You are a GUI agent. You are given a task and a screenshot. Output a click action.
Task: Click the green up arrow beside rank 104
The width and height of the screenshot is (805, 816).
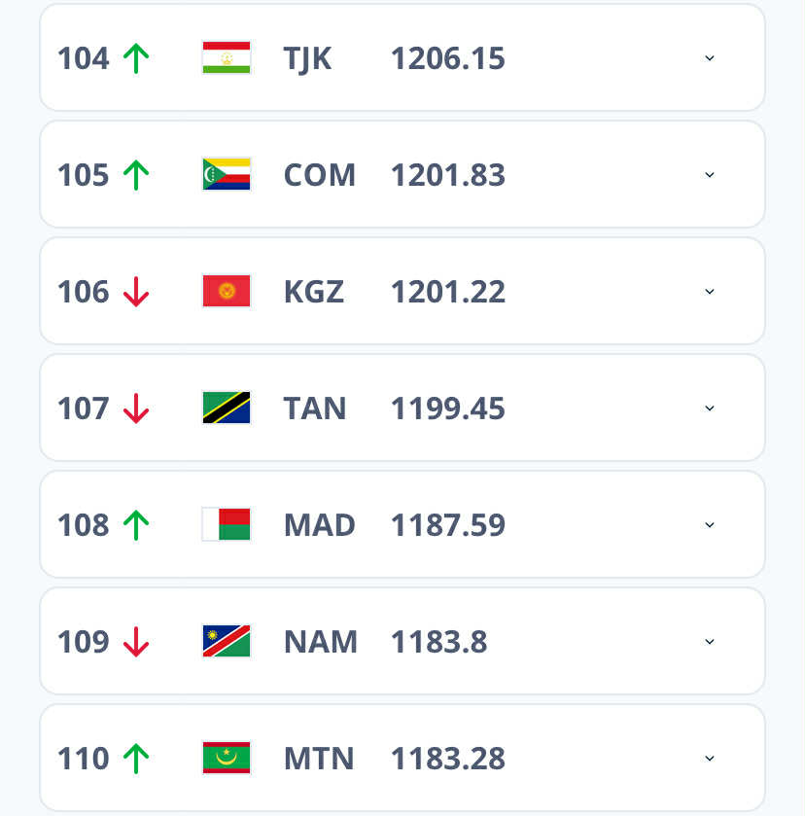[x=136, y=58]
